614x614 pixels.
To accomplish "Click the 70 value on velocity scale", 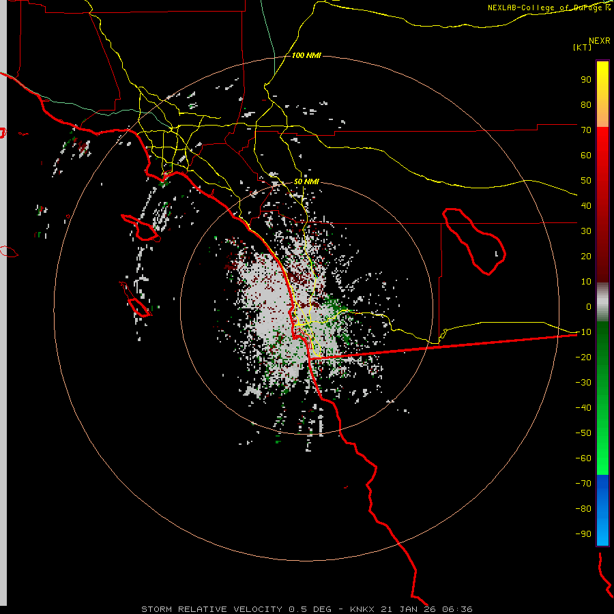I will pyautogui.click(x=586, y=130).
